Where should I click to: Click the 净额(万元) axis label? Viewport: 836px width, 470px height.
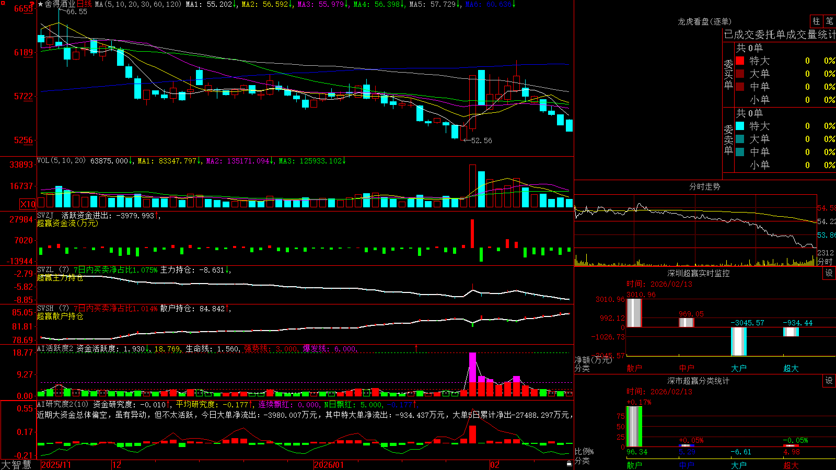pos(594,360)
